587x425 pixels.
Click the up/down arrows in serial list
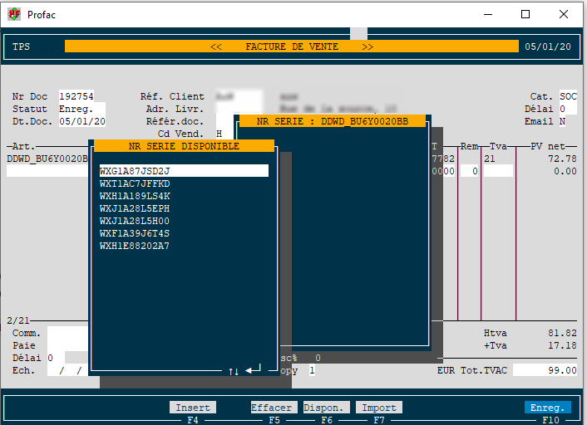[x=234, y=370]
